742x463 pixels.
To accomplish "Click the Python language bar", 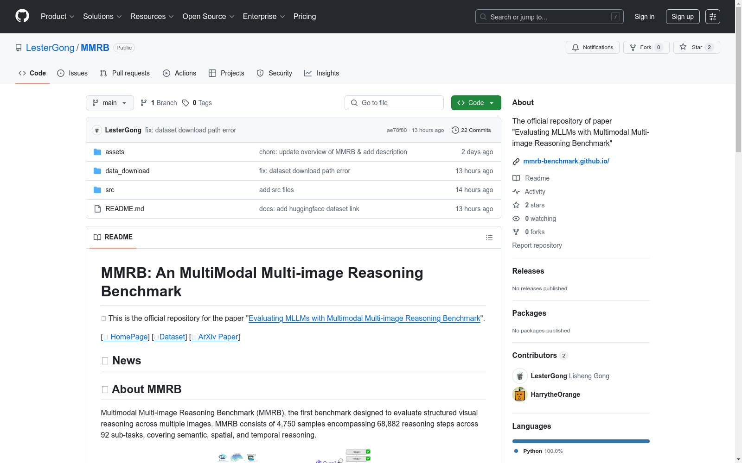I will pyautogui.click(x=581, y=441).
